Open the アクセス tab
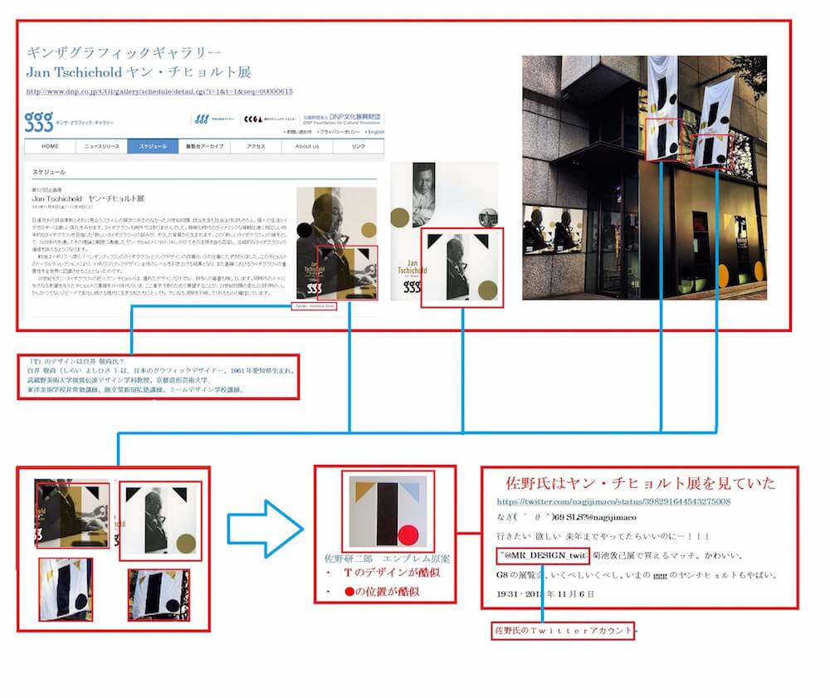This screenshot has width=830, height=698. pyautogui.click(x=256, y=146)
